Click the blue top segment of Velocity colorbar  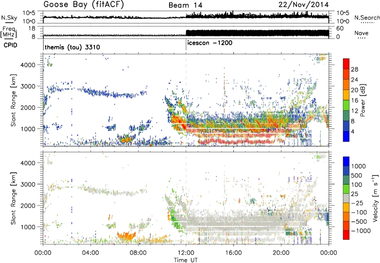point(346,161)
